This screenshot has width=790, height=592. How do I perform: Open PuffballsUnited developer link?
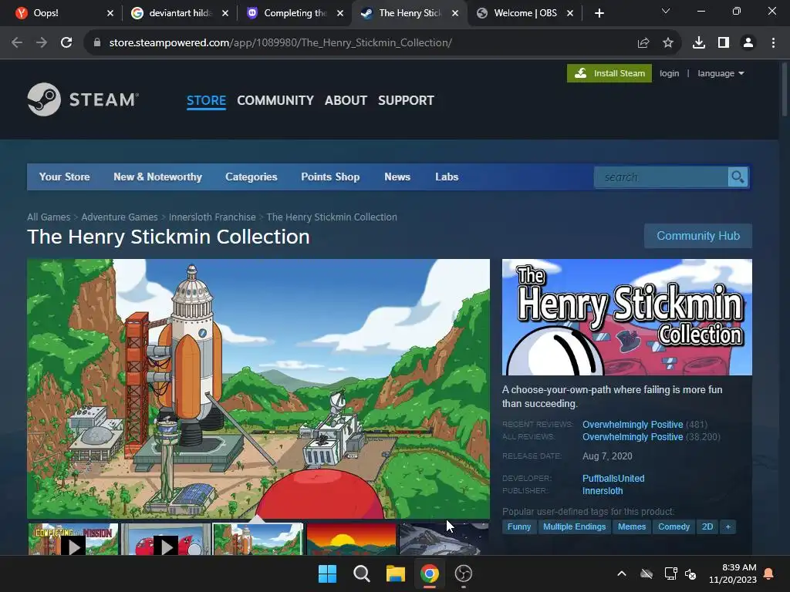point(613,478)
